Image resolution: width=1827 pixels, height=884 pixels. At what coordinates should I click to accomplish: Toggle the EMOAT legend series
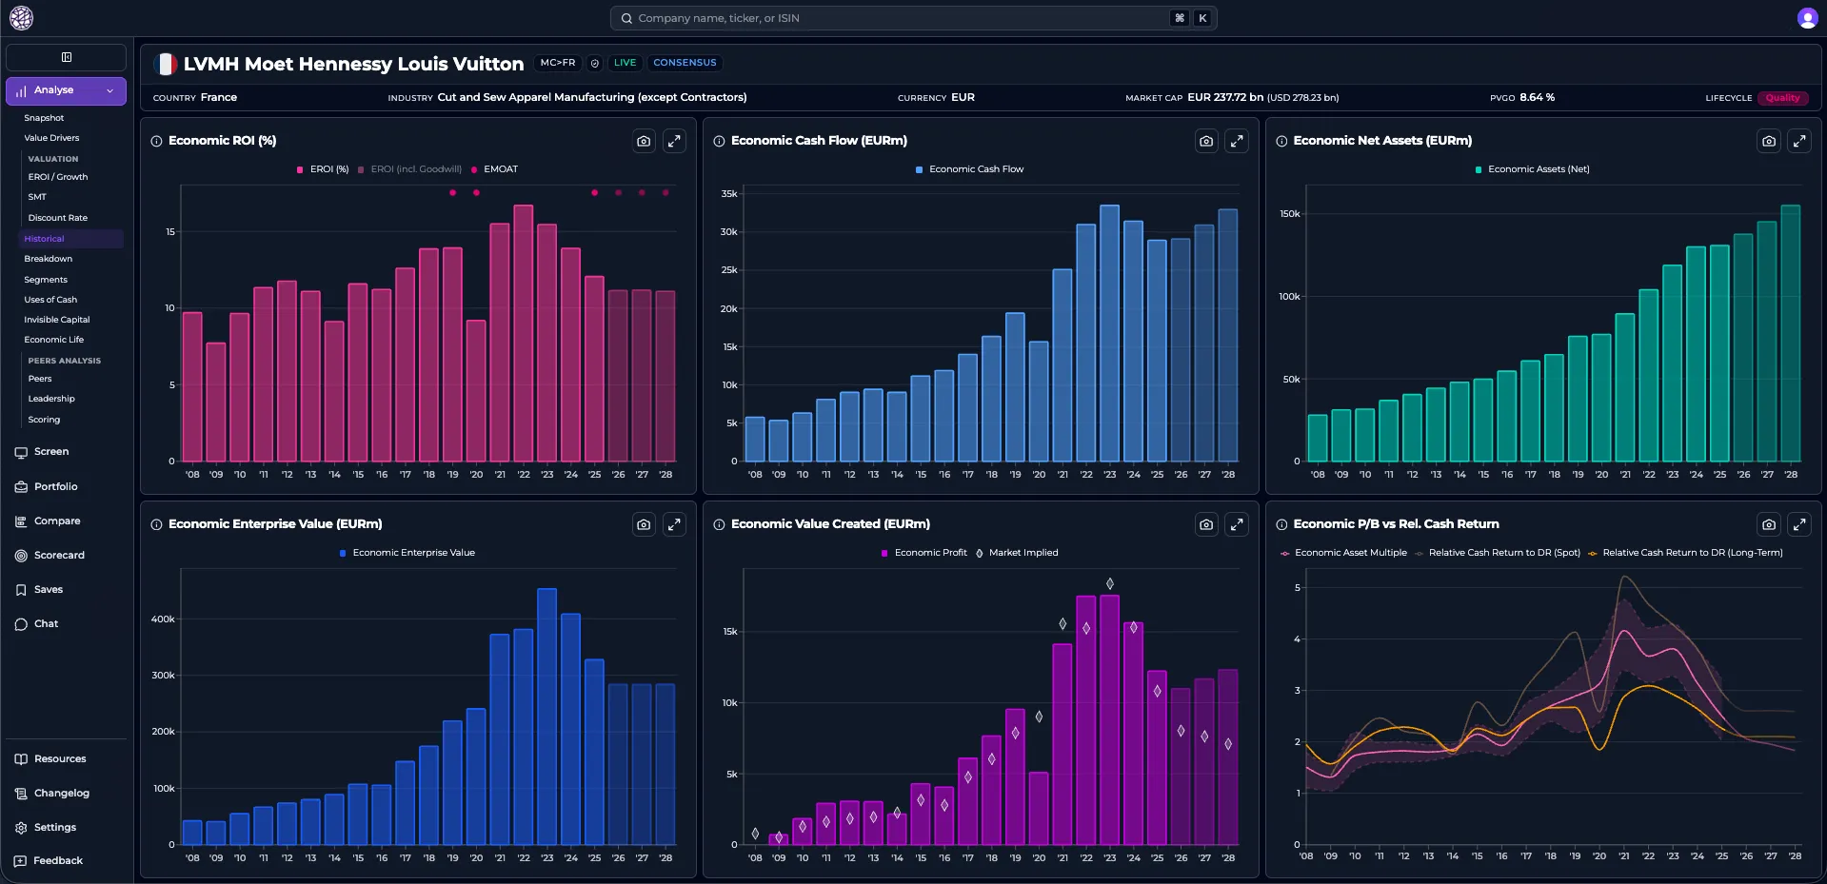point(494,169)
